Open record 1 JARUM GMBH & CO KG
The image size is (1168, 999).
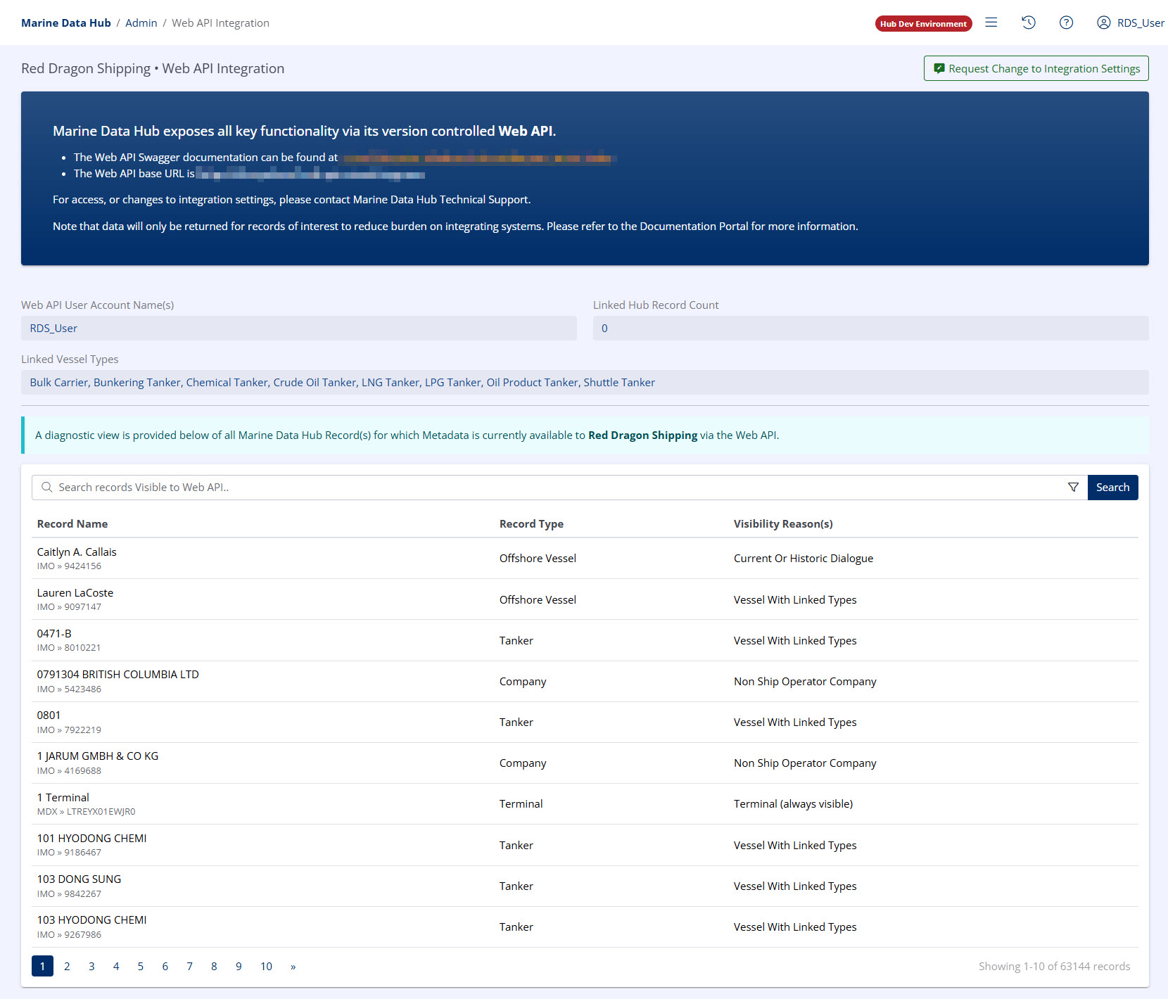[x=98, y=756]
